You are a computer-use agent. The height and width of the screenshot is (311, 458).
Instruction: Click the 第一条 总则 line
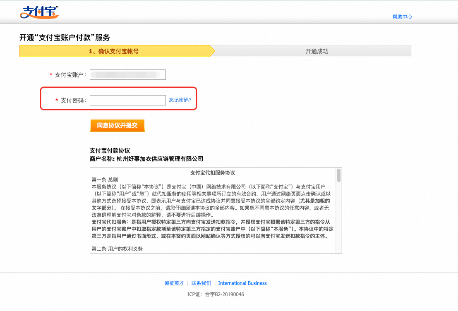(x=105, y=180)
